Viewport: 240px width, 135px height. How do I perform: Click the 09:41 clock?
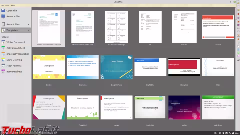click(x=237, y=133)
